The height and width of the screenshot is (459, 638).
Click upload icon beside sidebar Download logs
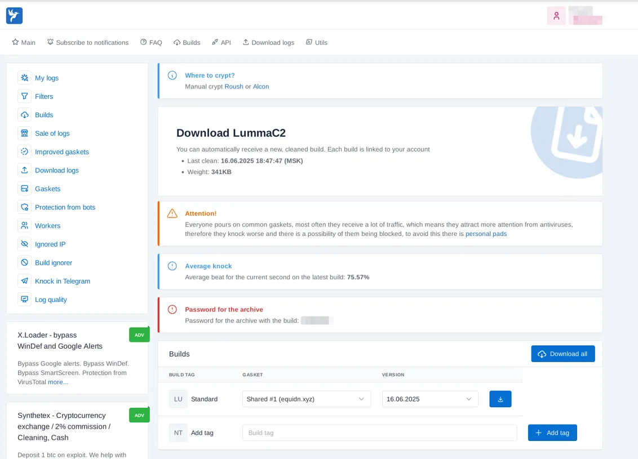(24, 170)
